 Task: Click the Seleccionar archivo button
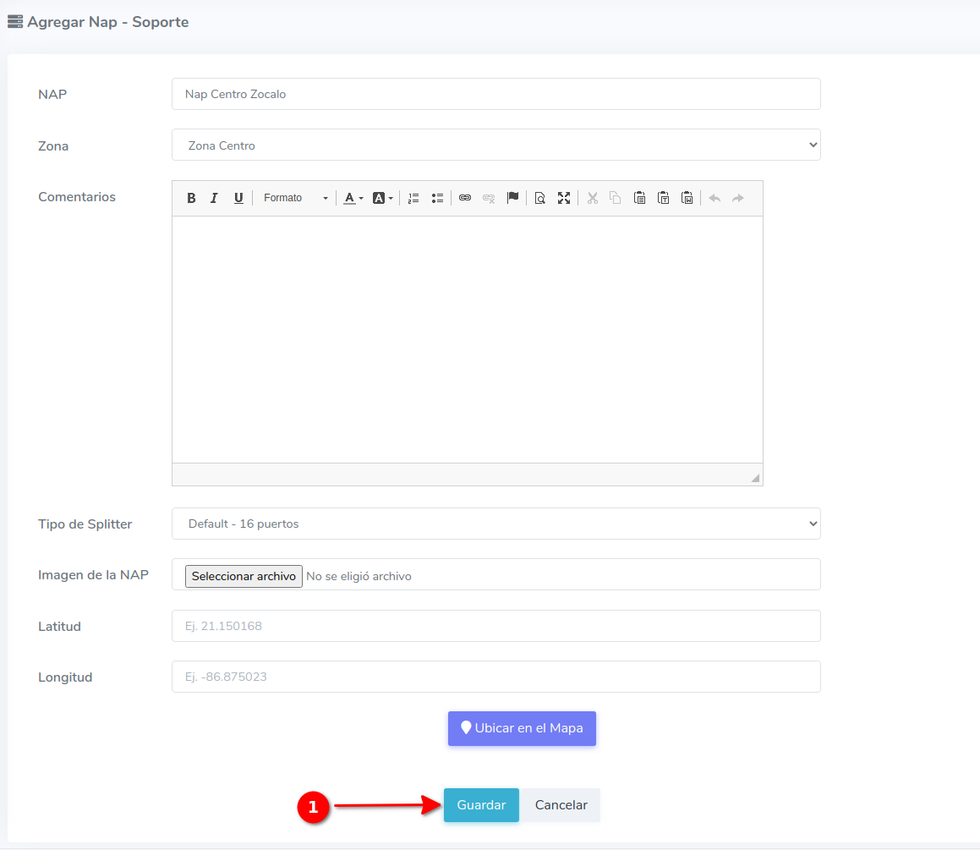click(244, 576)
